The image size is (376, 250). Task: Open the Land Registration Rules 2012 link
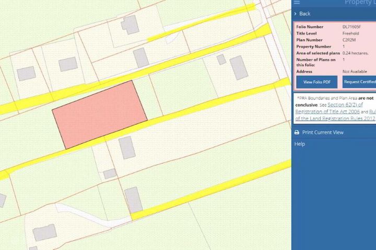(x=335, y=118)
